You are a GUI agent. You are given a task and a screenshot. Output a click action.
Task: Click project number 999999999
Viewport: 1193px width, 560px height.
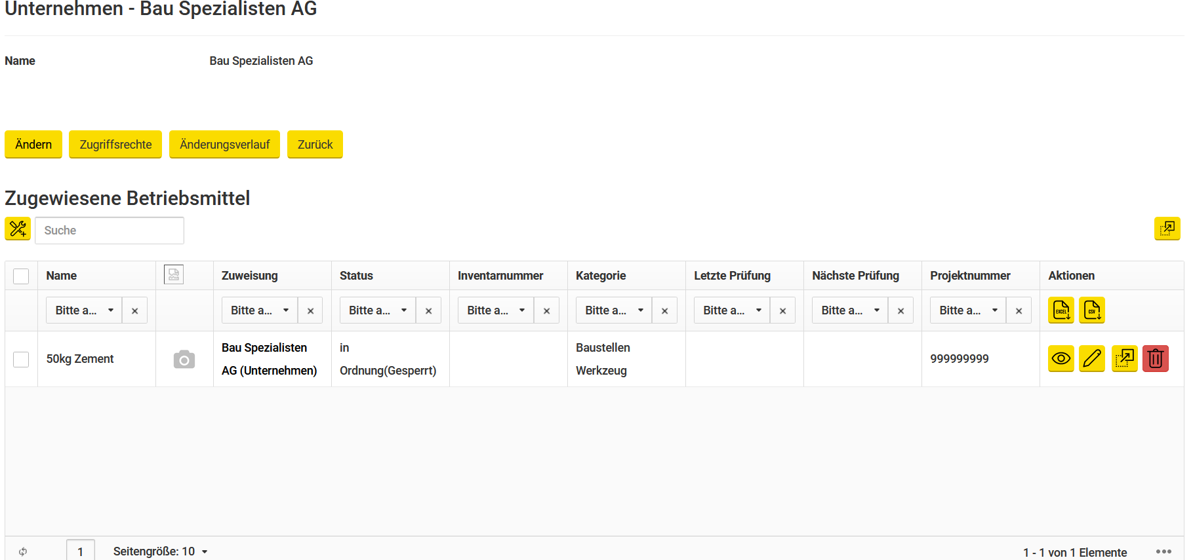960,359
